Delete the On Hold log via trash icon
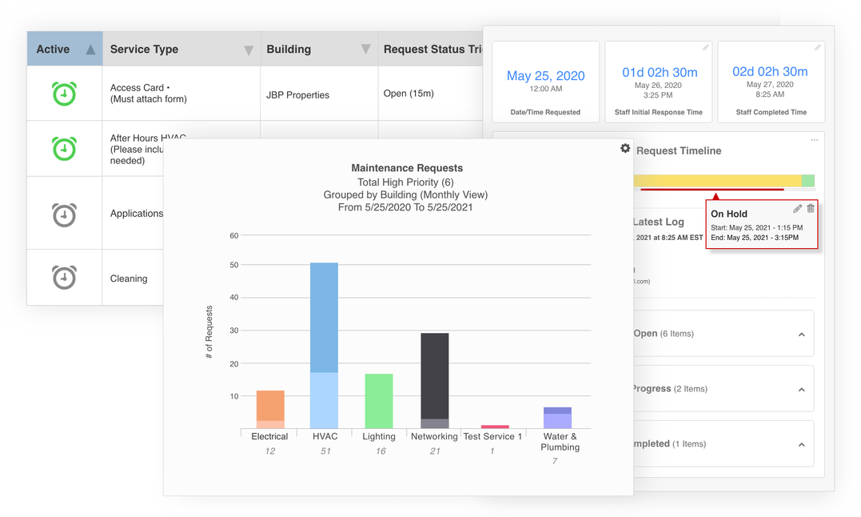The height and width of the screenshot is (517, 861). [811, 208]
